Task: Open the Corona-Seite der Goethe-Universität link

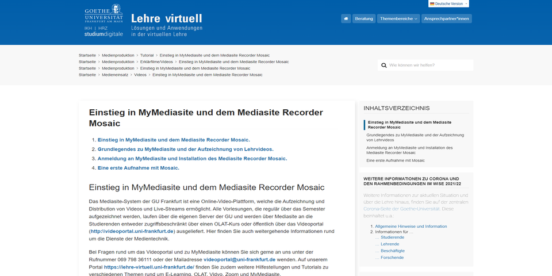Action: point(402,209)
